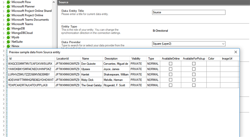Click the NetSuite connector icon

pos(8,42)
